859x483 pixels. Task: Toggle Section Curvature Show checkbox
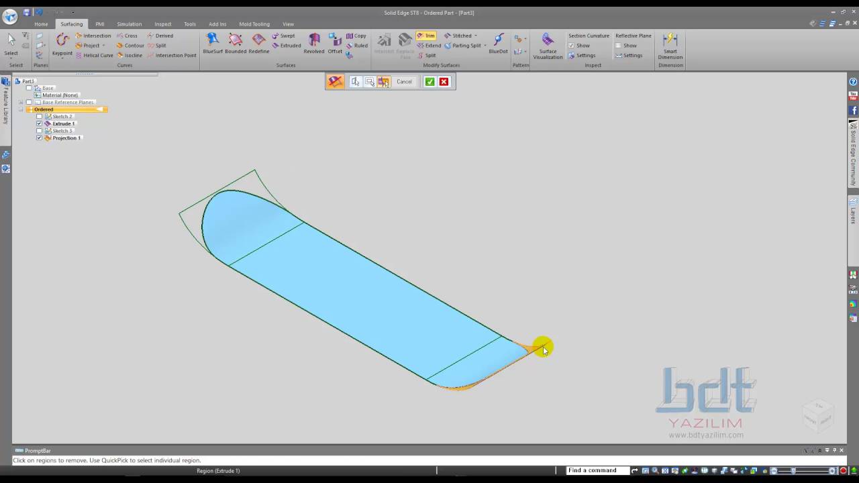[571, 46]
